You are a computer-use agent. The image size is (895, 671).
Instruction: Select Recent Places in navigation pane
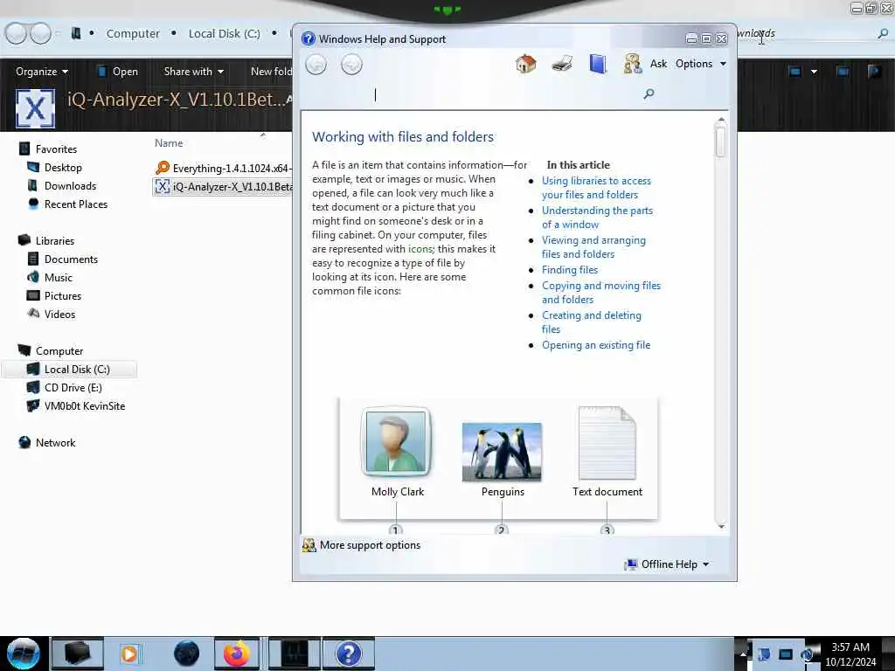[76, 204]
